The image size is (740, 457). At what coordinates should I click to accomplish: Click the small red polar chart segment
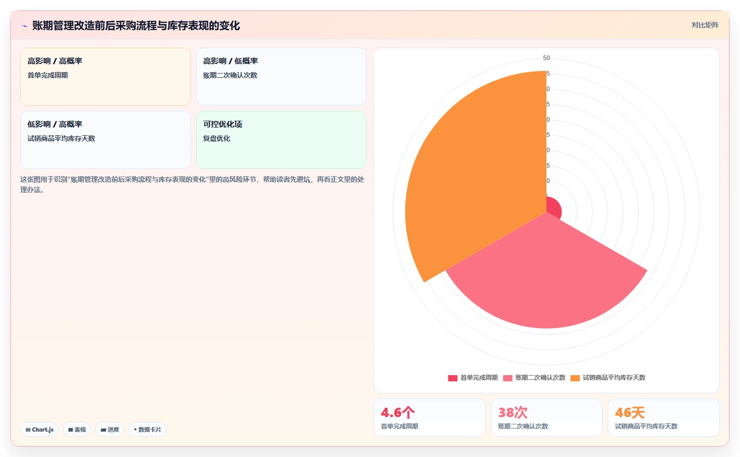click(x=554, y=208)
